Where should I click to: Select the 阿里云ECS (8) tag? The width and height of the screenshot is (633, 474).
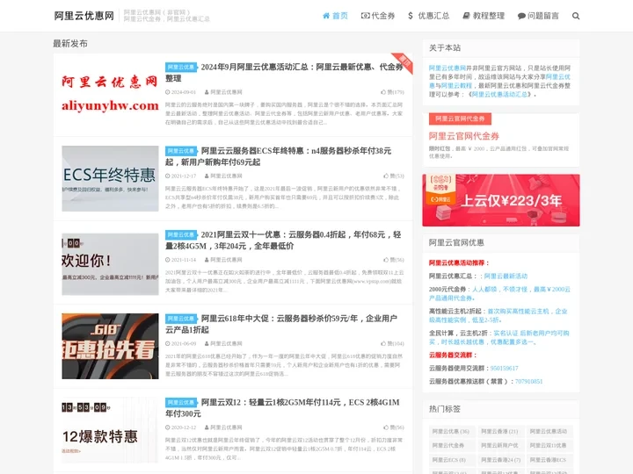(x=450, y=459)
